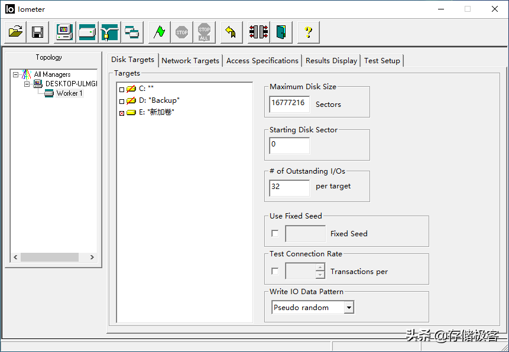Click the Topology horizontal scrollbar thumb
This screenshot has width=509, height=352.
(49, 257)
